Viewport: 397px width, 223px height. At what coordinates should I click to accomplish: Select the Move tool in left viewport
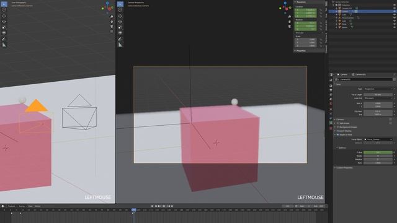[x=4, y=16]
